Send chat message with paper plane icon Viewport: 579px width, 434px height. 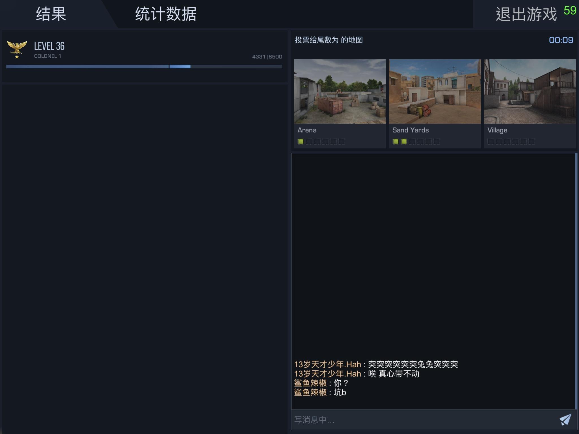(565, 420)
